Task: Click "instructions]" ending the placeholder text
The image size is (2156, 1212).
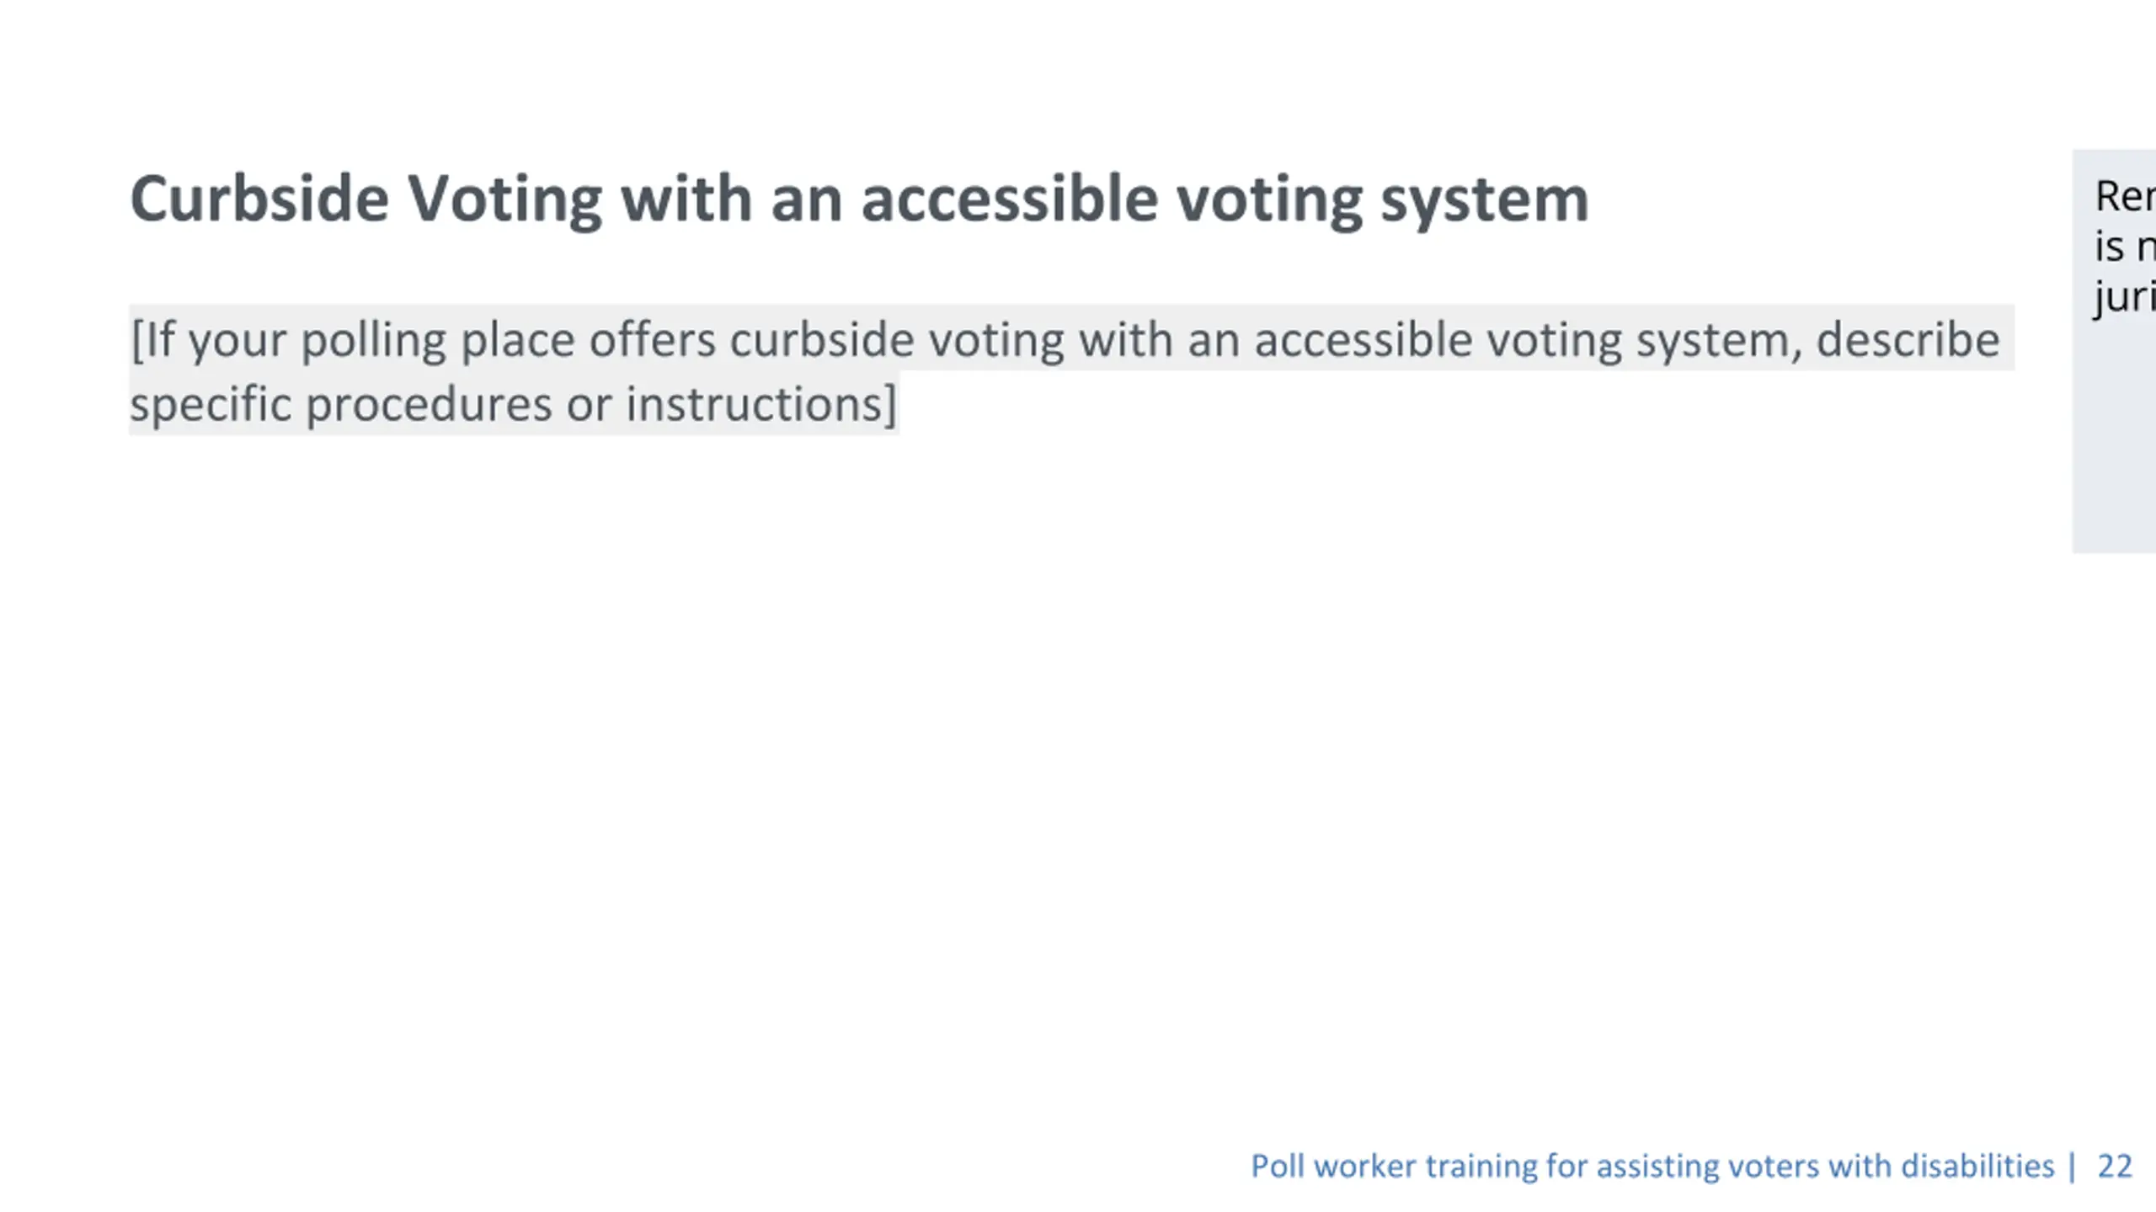Action: click(x=761, y=404)
